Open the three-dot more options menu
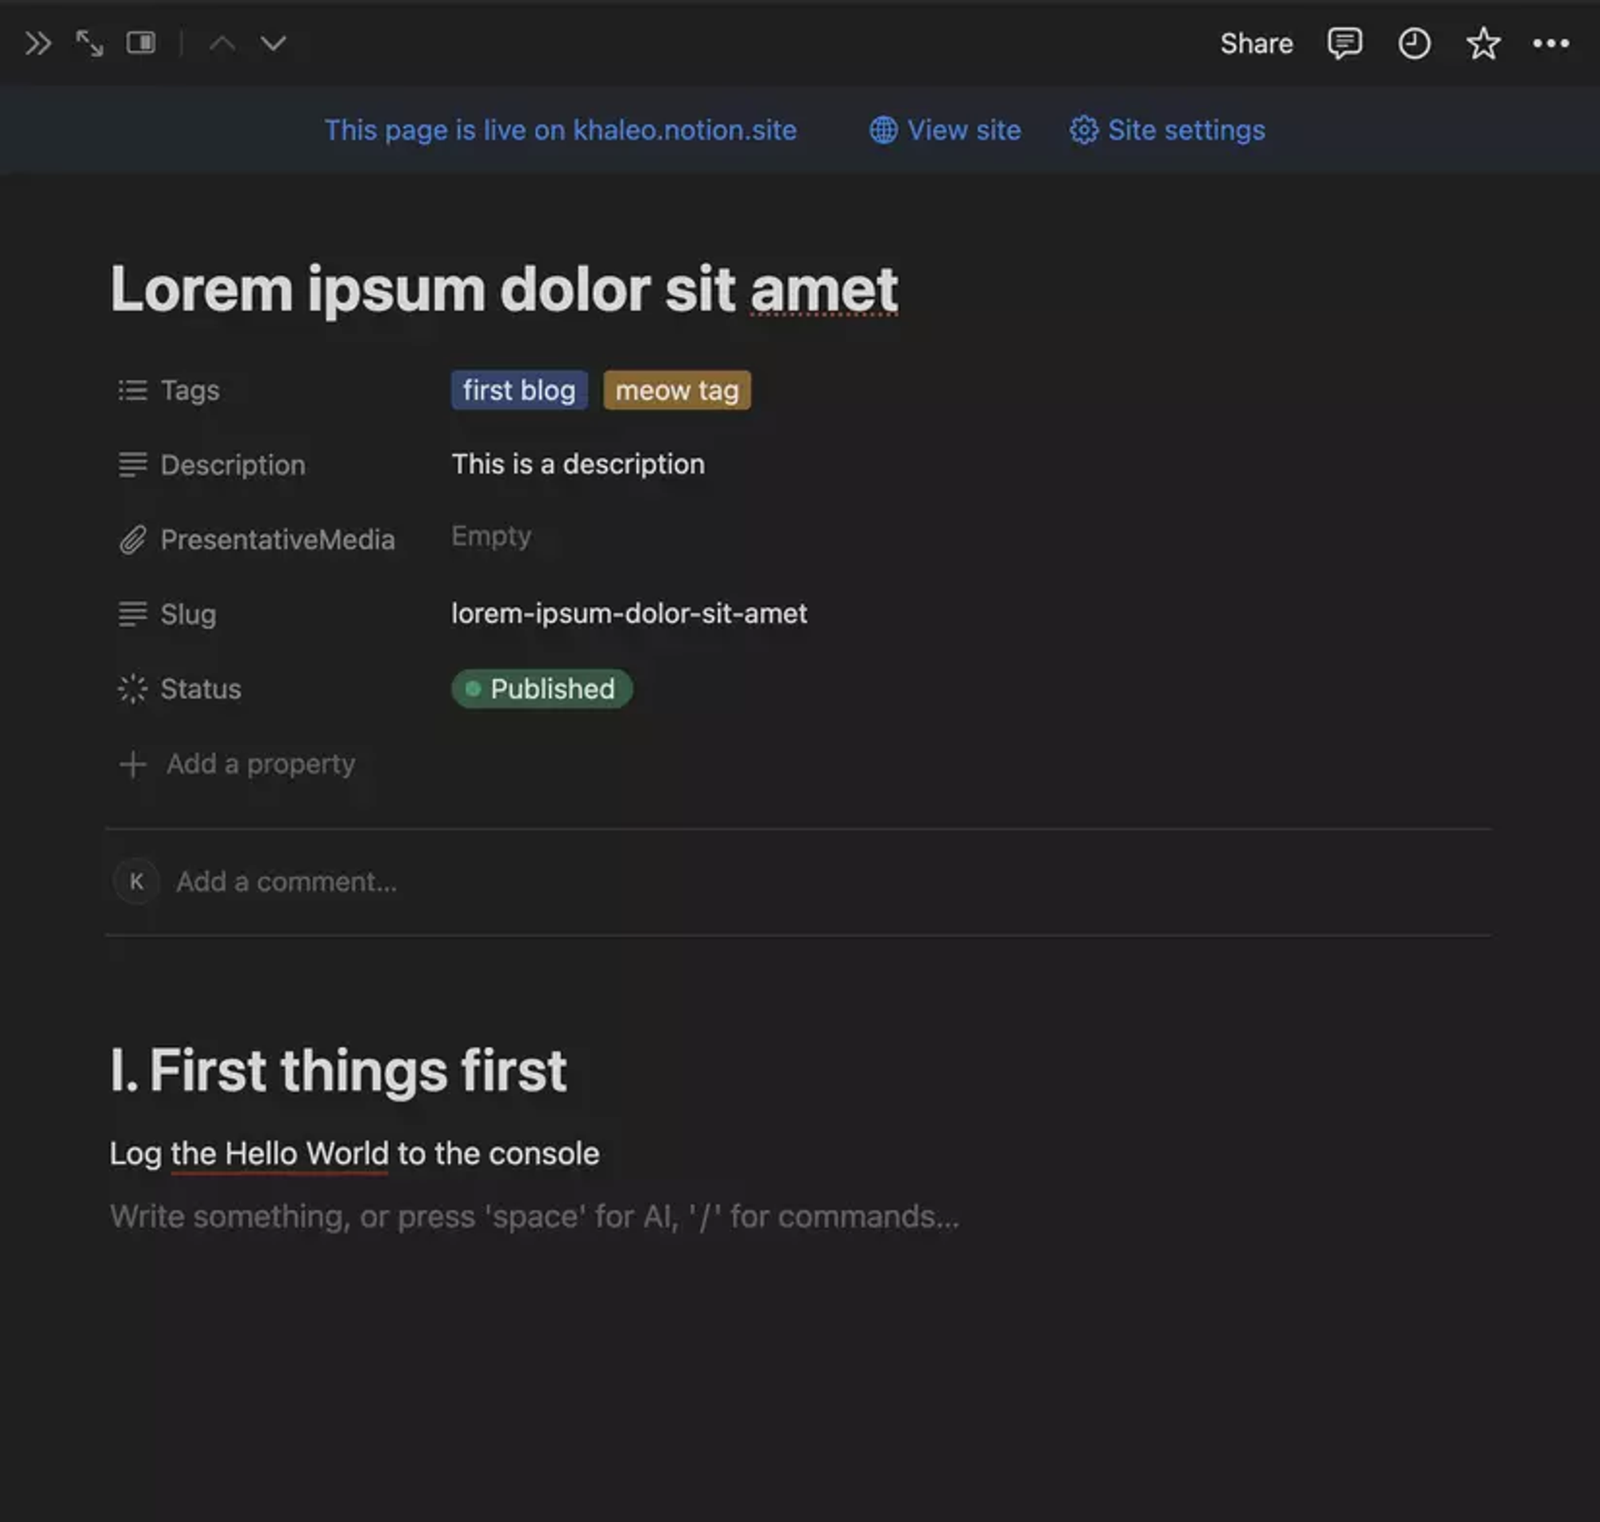 pos(1550,43)
